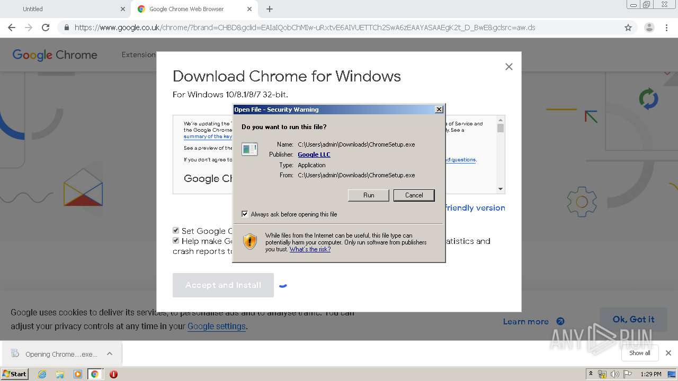
Task: Click the volume speaker tray icon
Action: pos(614,374)
